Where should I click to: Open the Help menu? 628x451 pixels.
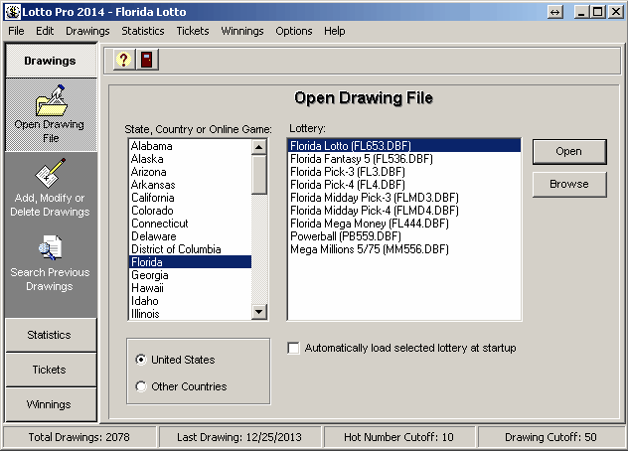tap(335, 31)
